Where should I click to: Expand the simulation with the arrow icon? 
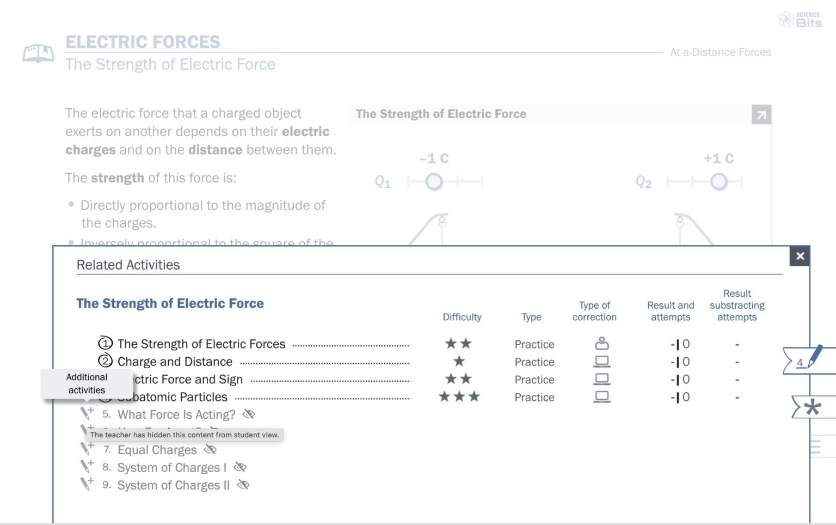pyautogui.click(x=761, y=115)
